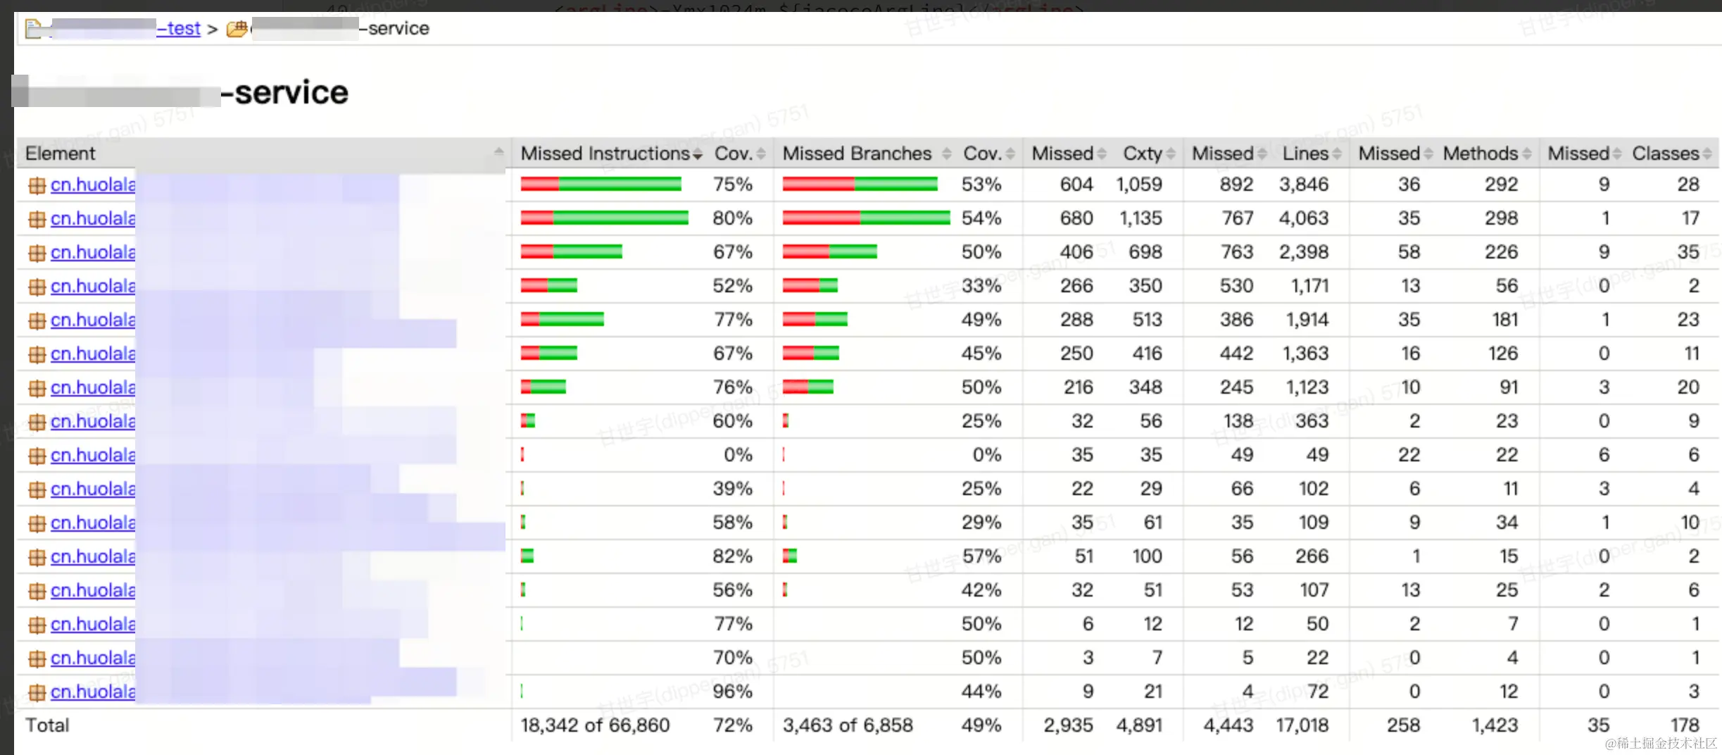Open the cn.huolala package with 4,063 lines
The width and height of the screenshot is (1722, 755).
93,218
